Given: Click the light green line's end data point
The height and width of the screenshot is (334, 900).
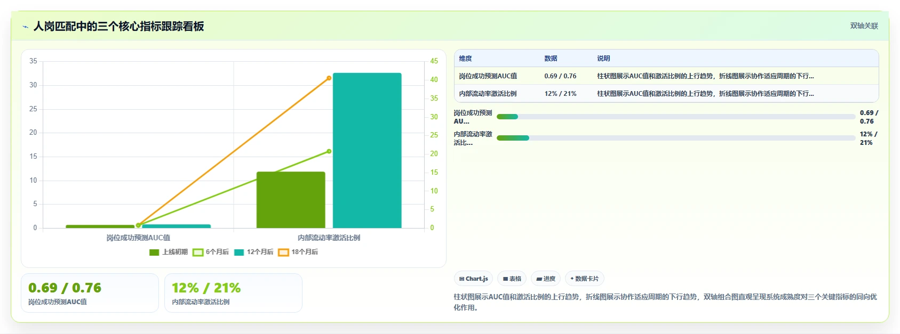Looking at the screenshot, I should point(329,151).
